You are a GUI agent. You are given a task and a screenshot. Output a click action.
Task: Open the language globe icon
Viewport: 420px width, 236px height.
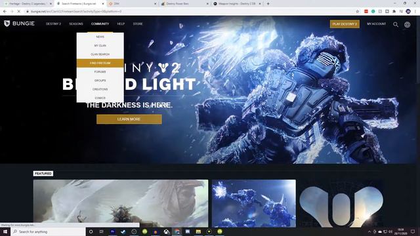[x=407, y=24]
